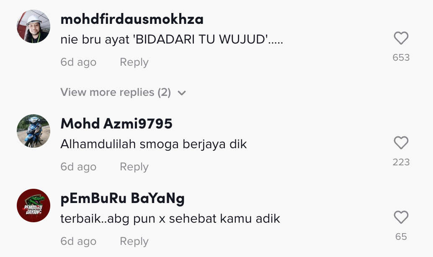This screenshot has width=433, height=257.
Task: Like the 'BIDADARI TU WUJUD' comment heart
Action: 401,38
